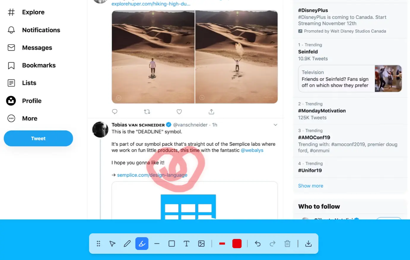Go to Notifications in the sidebar
The width and height of the screenshot is (410, 260).
(41, 30)
